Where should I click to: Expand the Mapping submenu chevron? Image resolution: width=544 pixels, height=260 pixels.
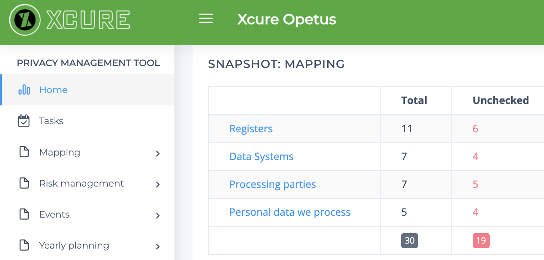157,153
